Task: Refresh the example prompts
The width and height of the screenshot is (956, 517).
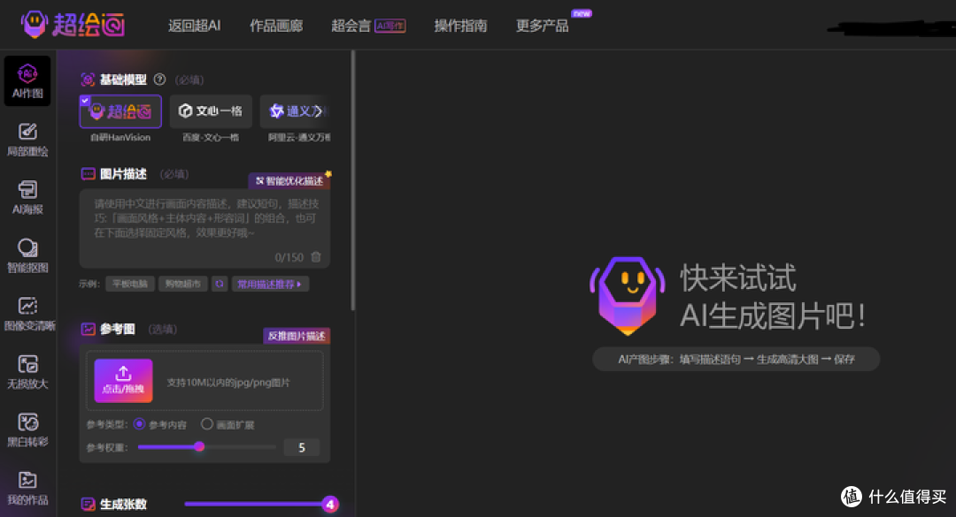Action: [x=220, y=284]
